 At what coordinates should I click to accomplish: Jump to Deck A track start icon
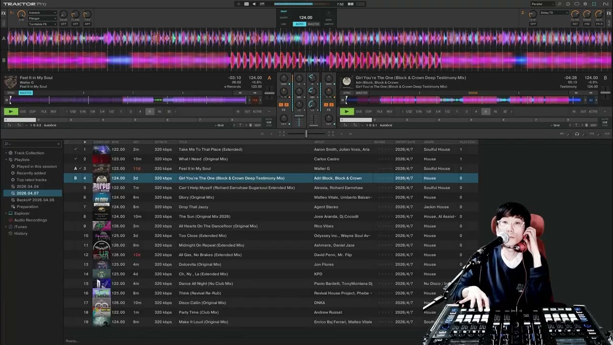click(7, 100)
